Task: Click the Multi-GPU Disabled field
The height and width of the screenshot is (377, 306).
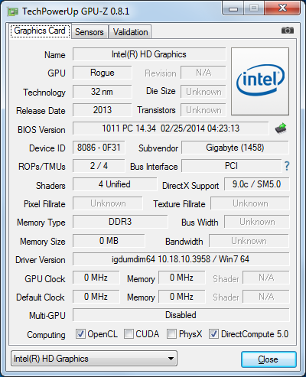Action: 181,315
